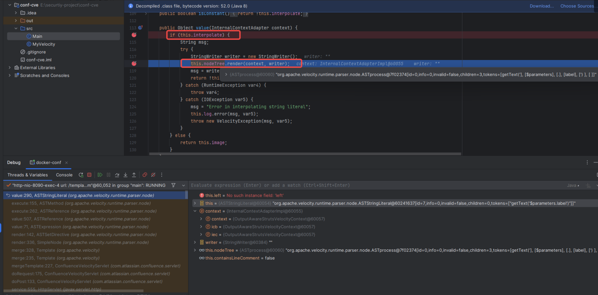Image resolution: width=598 pixels, height=295 pixels.
Task: Collapse the conf-cve project root
Action: coord(10,5)
